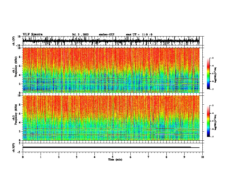The height and width of the screenshot is (176, 228).
Task: Click the 'ch.1(V)' waveform axis label
Action: (x=14, y=41)
